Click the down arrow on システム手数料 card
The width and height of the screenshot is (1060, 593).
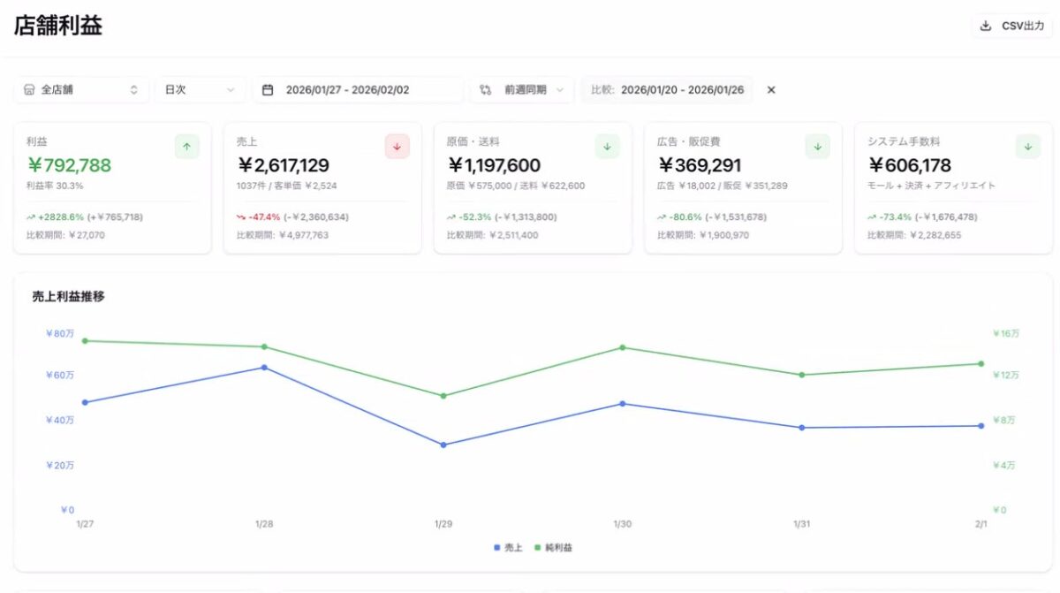1027,147
